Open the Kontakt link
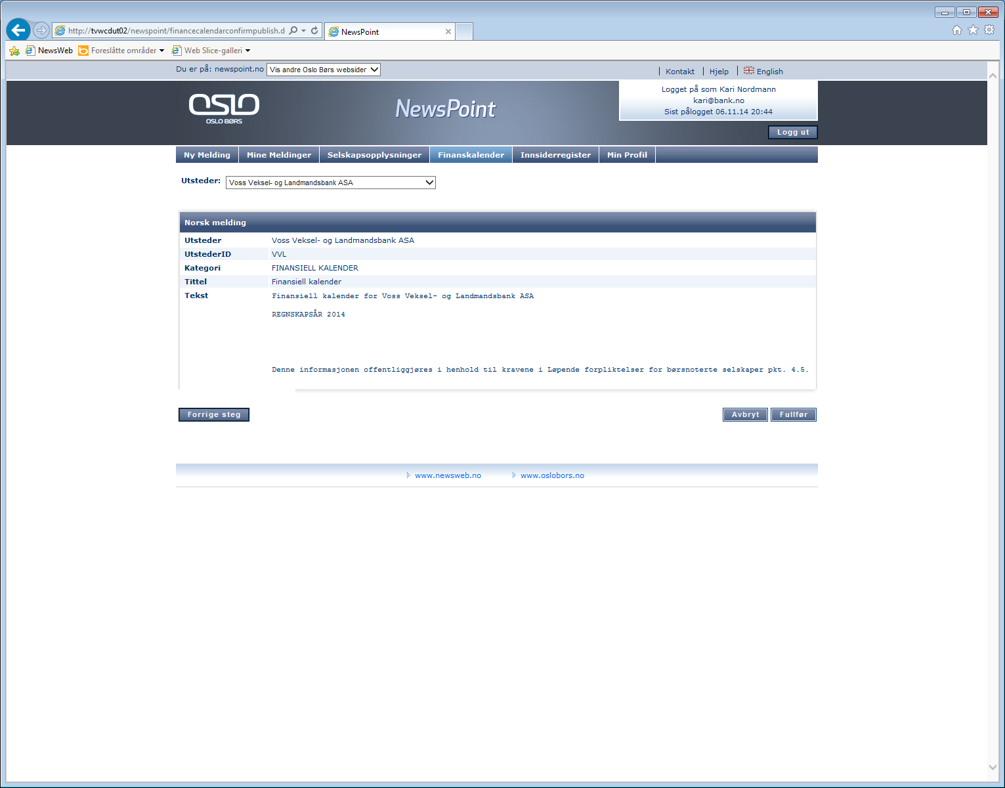The width and height of the screenshot is (1005, 788). click(680, 72)
